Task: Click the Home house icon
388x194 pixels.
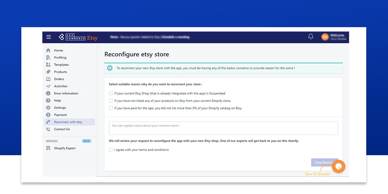Action: [48, 50]
